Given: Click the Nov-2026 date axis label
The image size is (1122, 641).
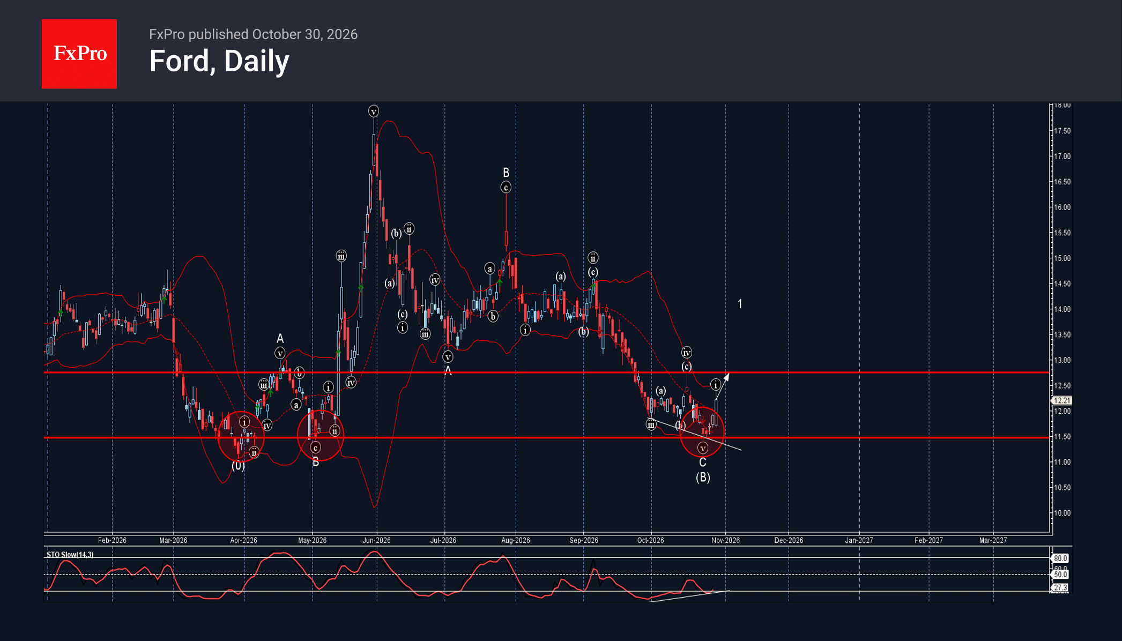Looking at the screenshot, I should 726,540.
